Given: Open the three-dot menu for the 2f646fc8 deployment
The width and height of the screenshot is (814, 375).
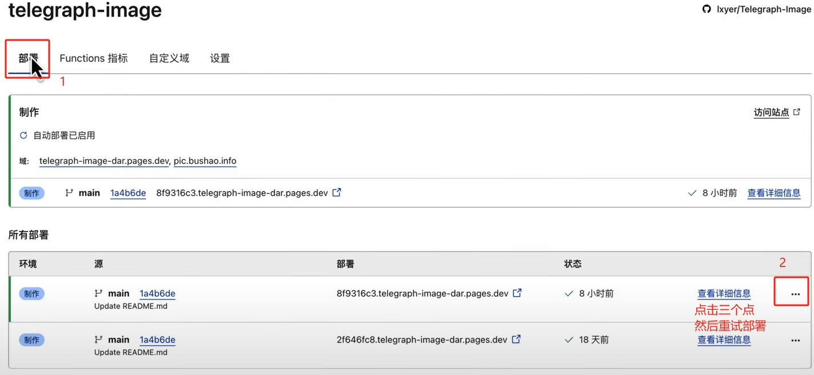Looking at the screenshot, I should click(796, 341).
